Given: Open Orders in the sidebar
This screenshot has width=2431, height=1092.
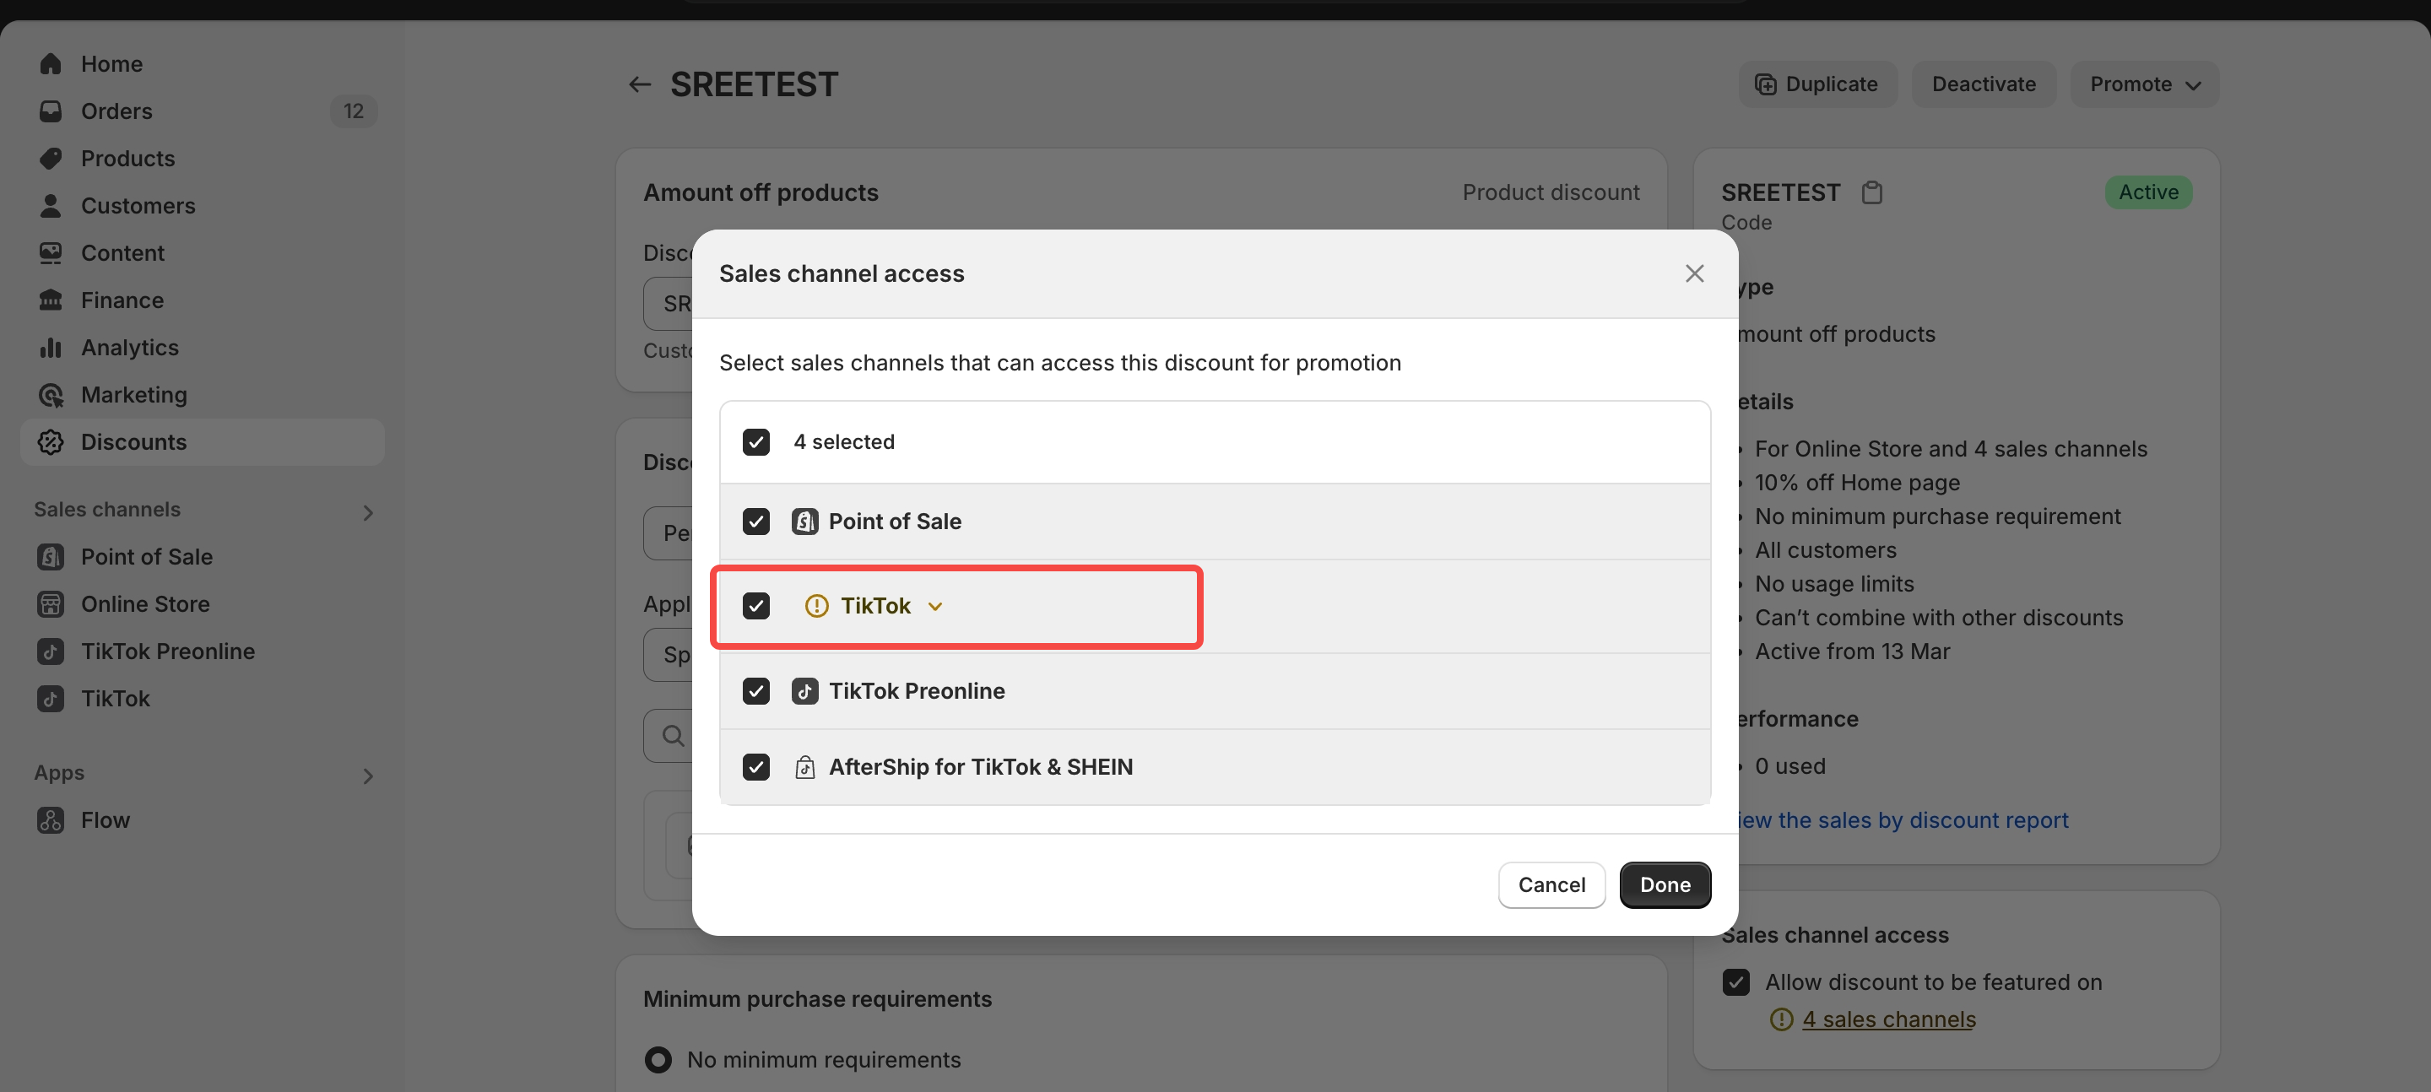Looking at the screenshot, I should coord(116,111).
